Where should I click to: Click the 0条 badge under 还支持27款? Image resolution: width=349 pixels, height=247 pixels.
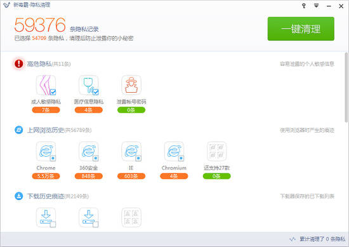[217, 176]
